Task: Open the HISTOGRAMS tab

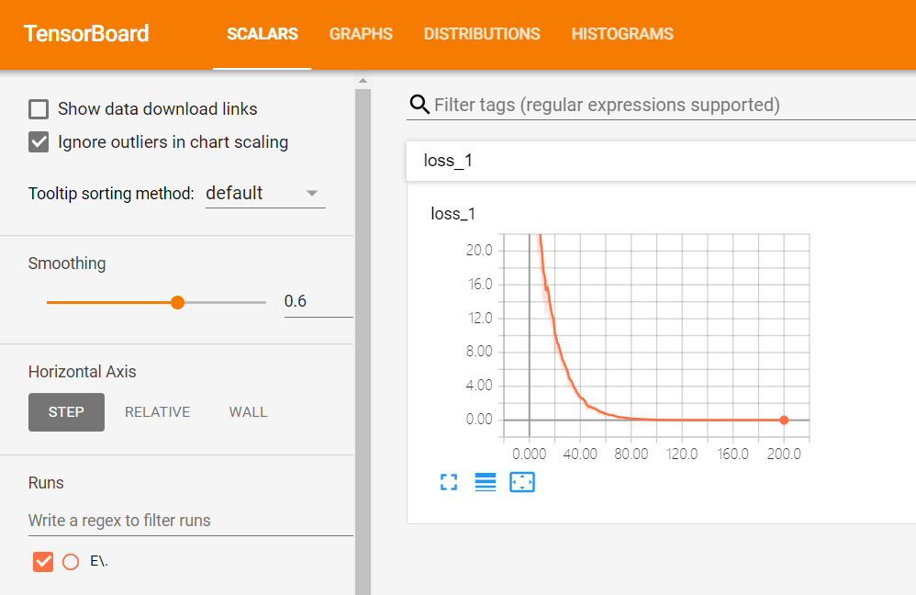Action: click(622, 34)
